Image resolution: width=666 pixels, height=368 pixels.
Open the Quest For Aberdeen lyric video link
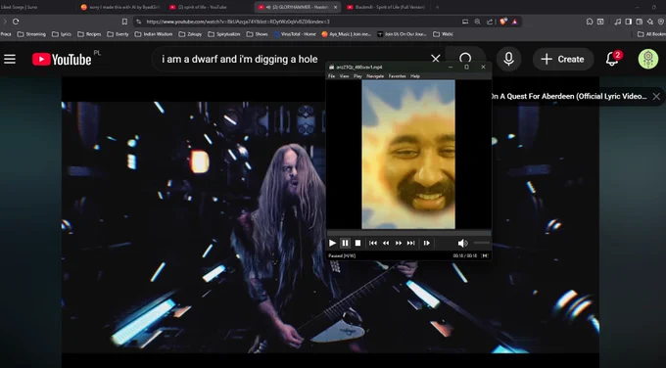click(568, 96)
